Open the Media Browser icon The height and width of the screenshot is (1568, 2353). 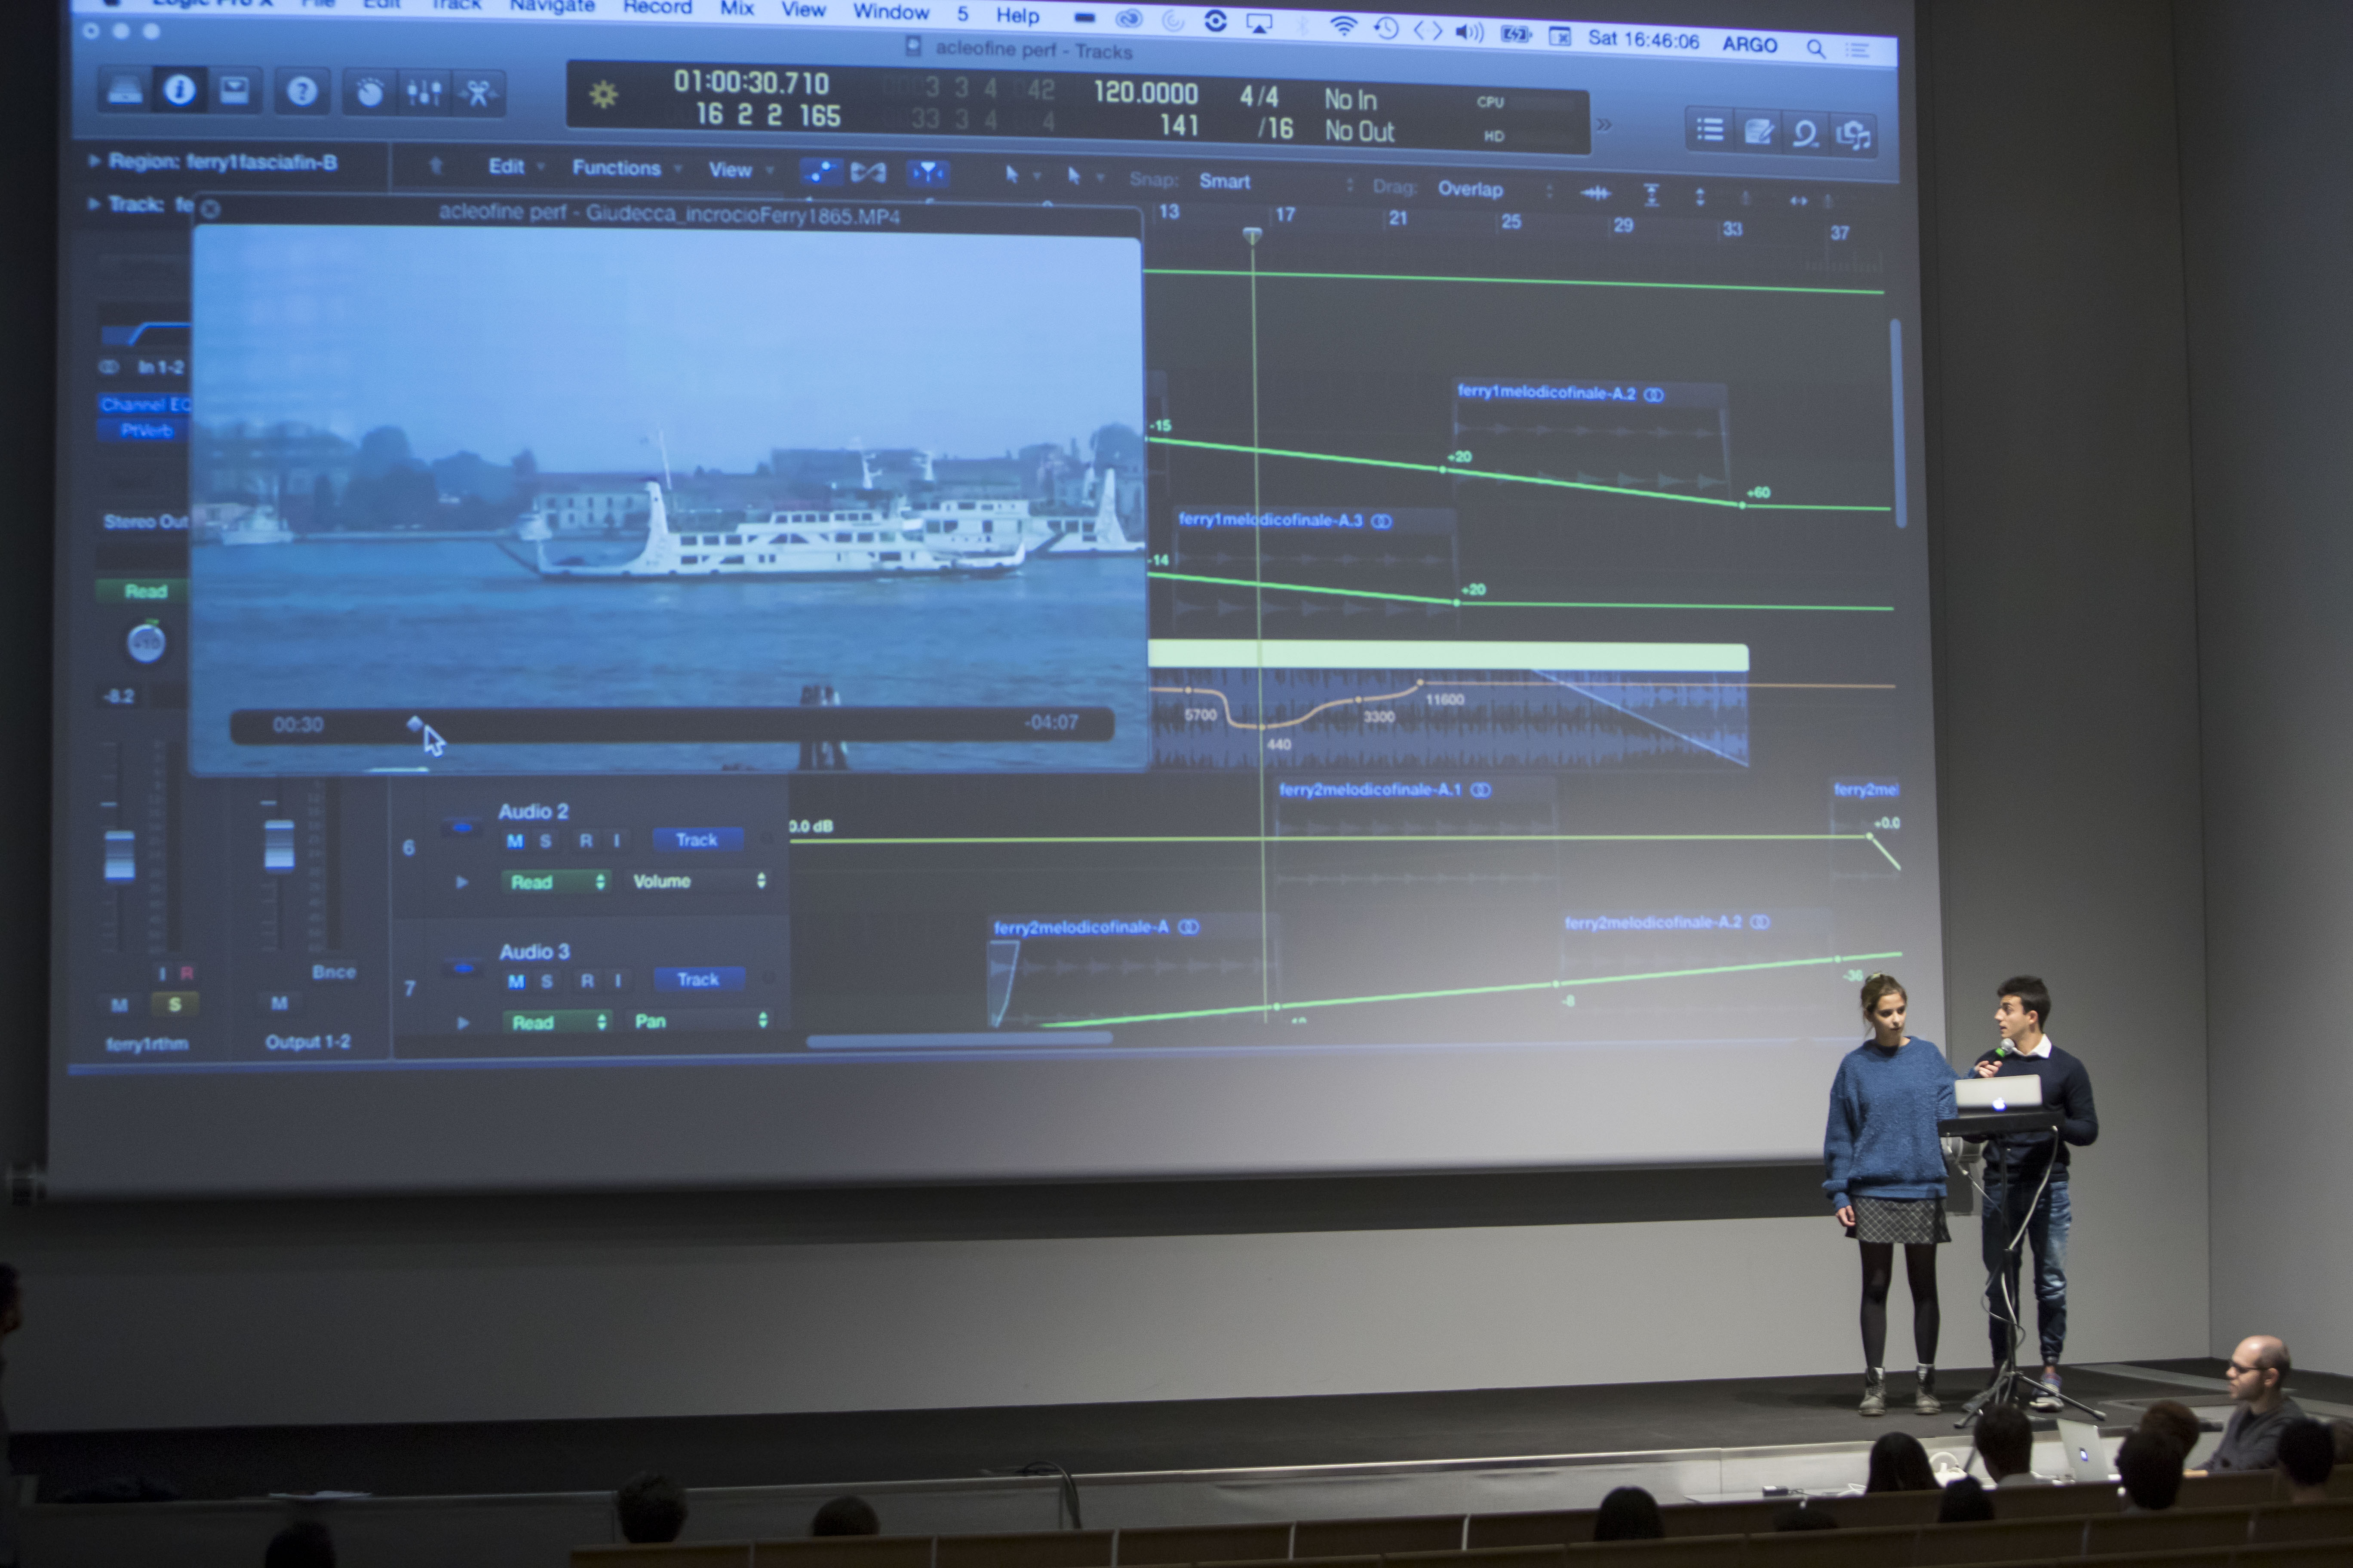coord(1853,134)
